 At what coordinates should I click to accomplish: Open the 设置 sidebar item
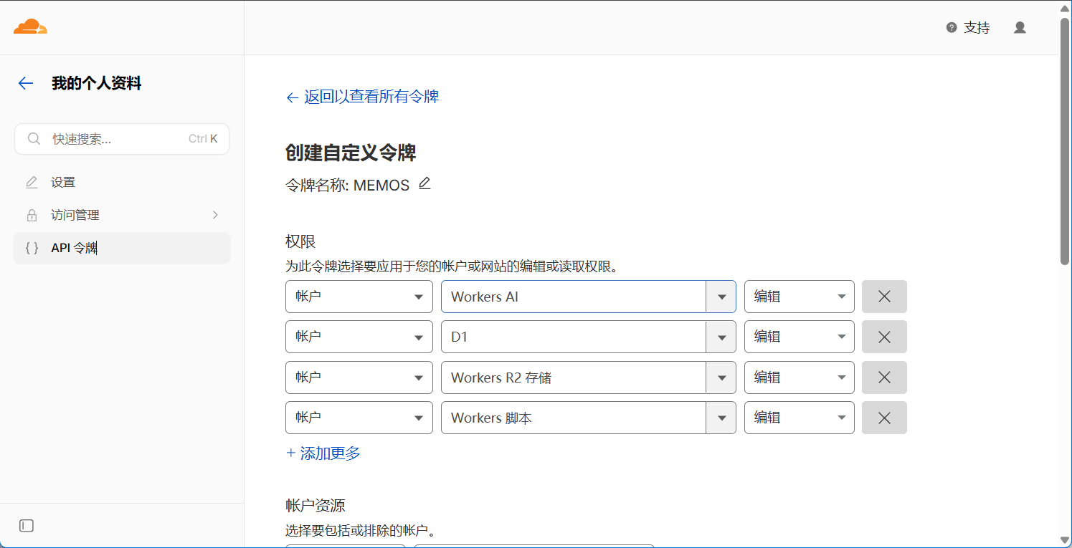(x=122, y=183)
